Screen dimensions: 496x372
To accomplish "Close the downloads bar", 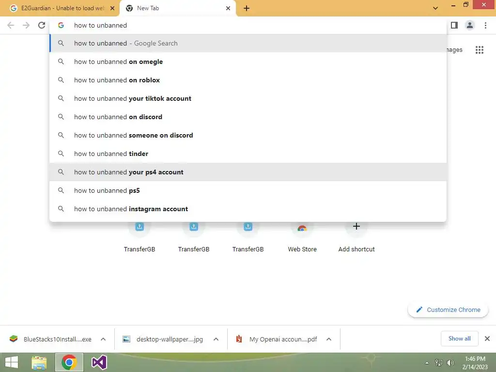I will tap(487, 339).
